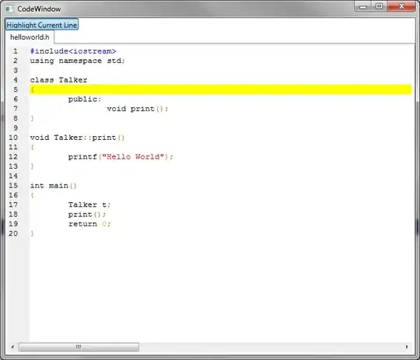420x360 pixels.
Task: Click the horizontal scrollbar thumb
Action: (79, 347)
